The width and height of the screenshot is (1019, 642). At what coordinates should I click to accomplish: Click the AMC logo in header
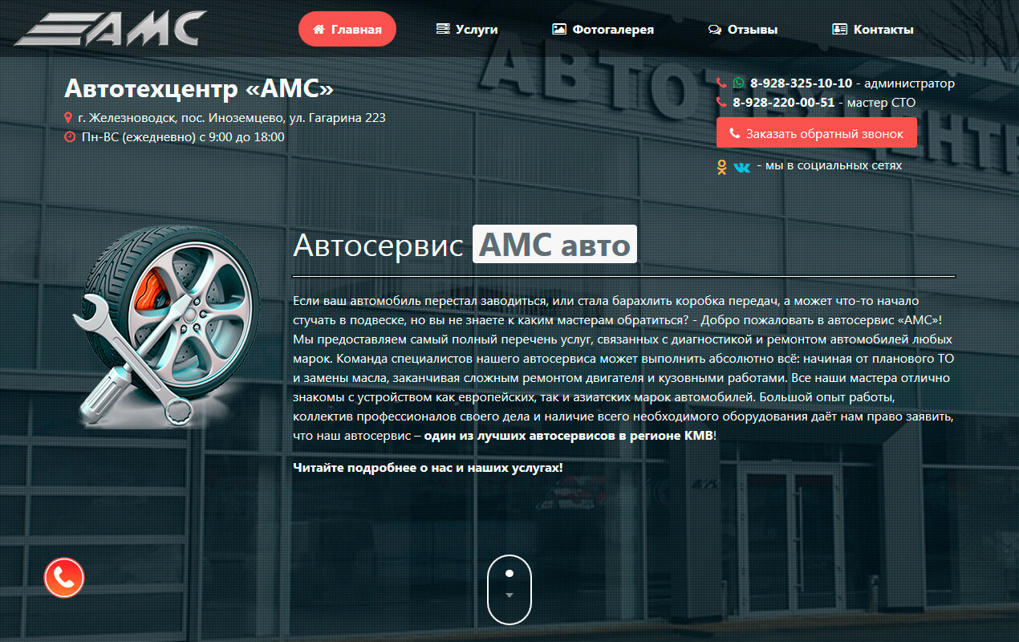111,28
